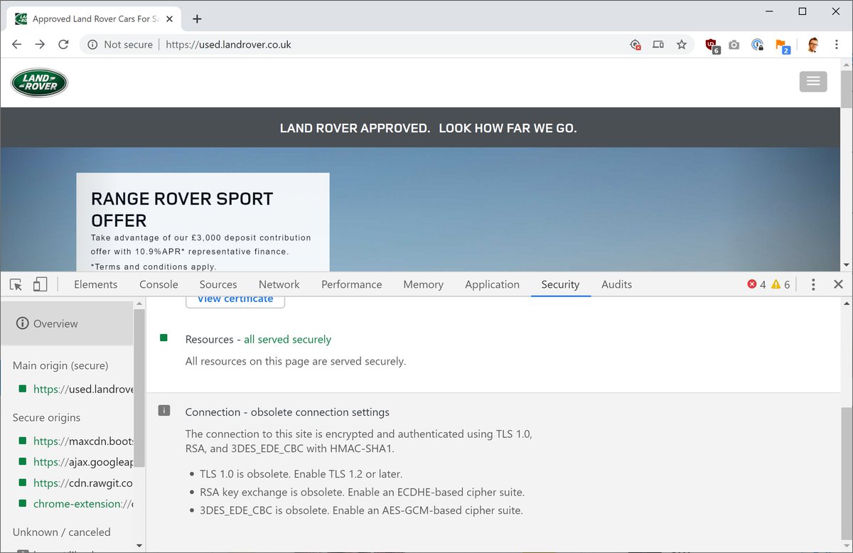
Task: Open the Application panel
Action: 493,284
